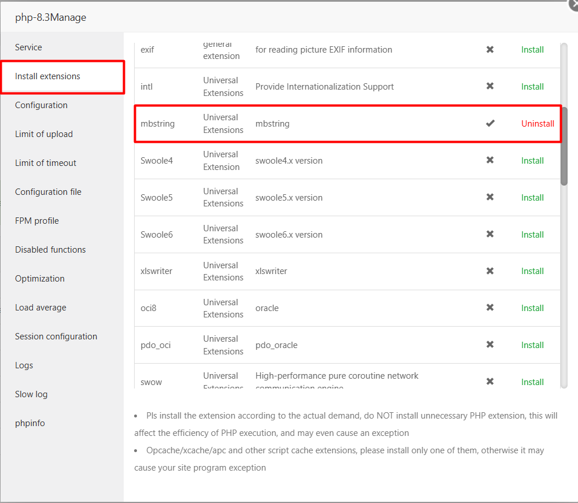Toggle the status mark for pdo_oci
The width and height of the screenshot is (578, 503).
(x=490, y=345)
